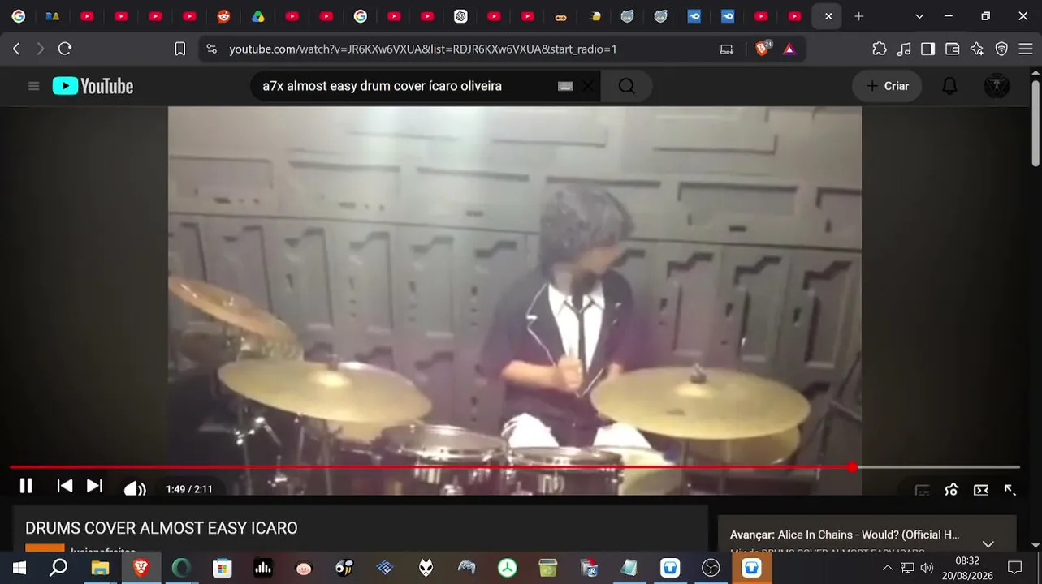This screenshot has width=1042, height=584.
Task: Bookmark this page
Action: click(179, 49)
